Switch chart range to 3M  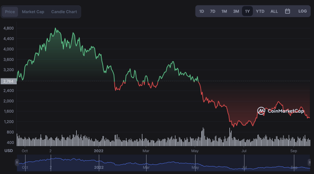tap(236, 11)
